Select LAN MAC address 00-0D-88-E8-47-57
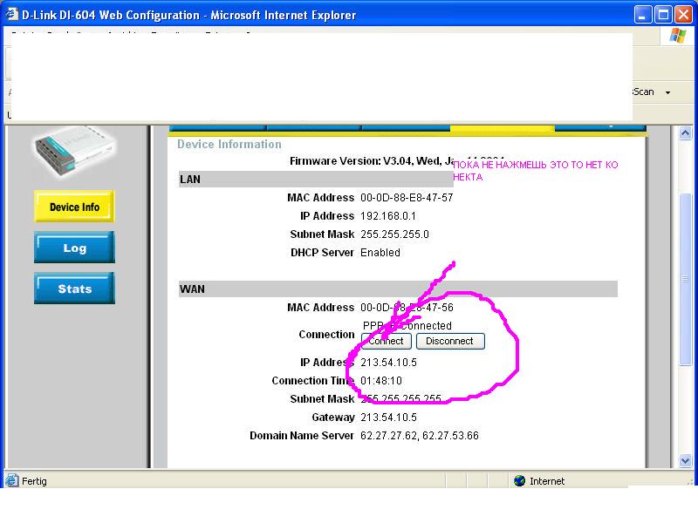The height and width of the screenshot is (523, 698). click(x=407, y=198)
